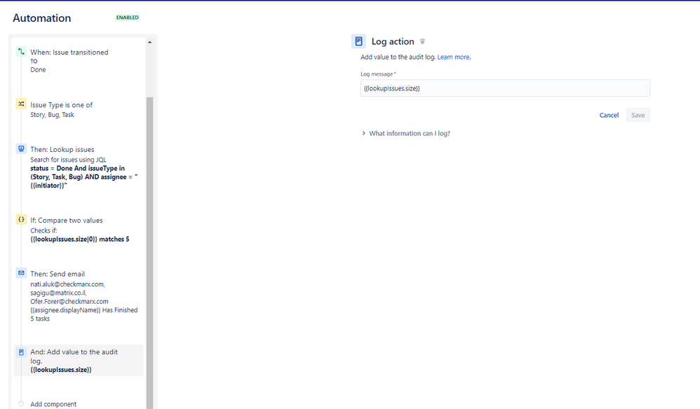Click the audit log action icon in rule list
This screenshot has width=700, height=409.
[x=21, y=352]
